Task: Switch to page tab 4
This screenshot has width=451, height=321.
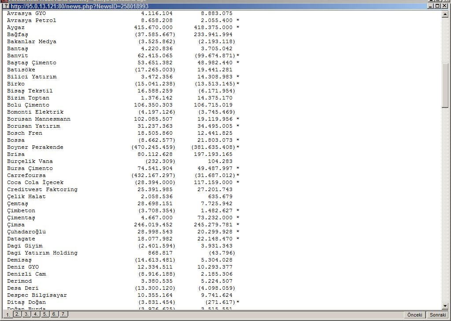Action: pyautogui.click(x=36, y=314)
